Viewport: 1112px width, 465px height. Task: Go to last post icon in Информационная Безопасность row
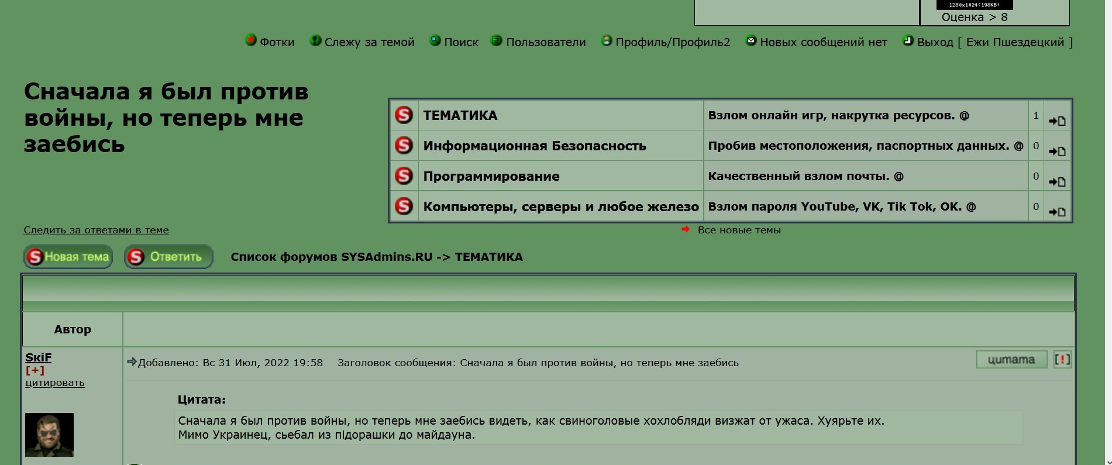click(x=1057, y=151)
